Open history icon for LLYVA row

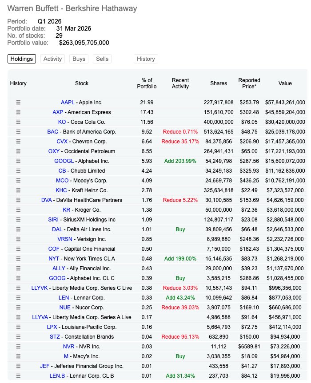[18, 317]
